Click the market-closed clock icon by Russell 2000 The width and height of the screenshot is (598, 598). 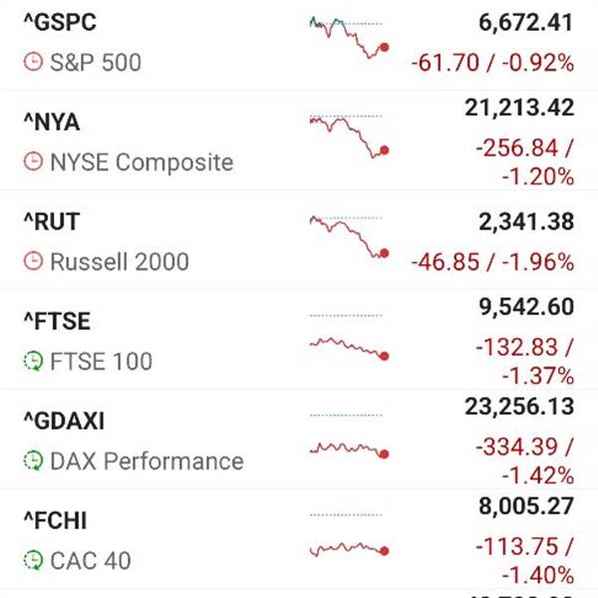(x=33, y=262)
